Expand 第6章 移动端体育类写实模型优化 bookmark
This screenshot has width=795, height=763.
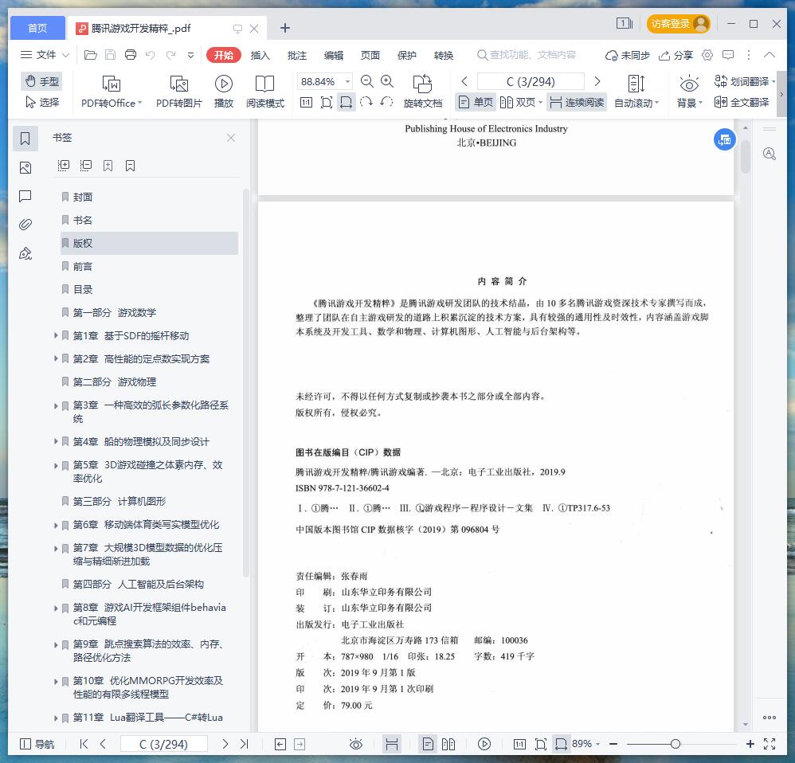click(56, 525)
